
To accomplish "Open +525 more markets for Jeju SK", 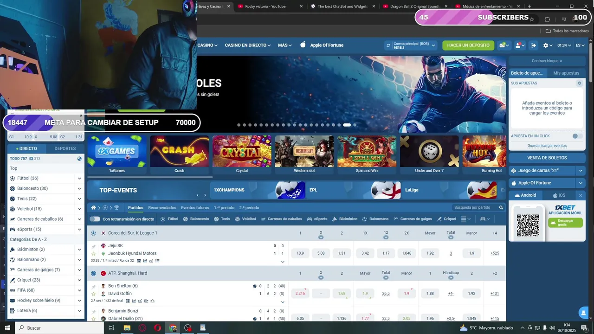I will click(x=495, y=253).
